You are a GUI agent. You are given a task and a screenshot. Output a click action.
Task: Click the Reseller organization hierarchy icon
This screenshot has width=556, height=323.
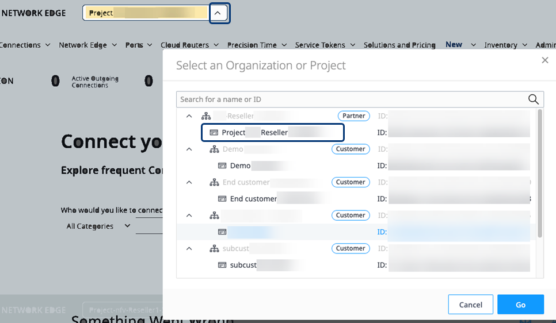click(x=206, y=116)
